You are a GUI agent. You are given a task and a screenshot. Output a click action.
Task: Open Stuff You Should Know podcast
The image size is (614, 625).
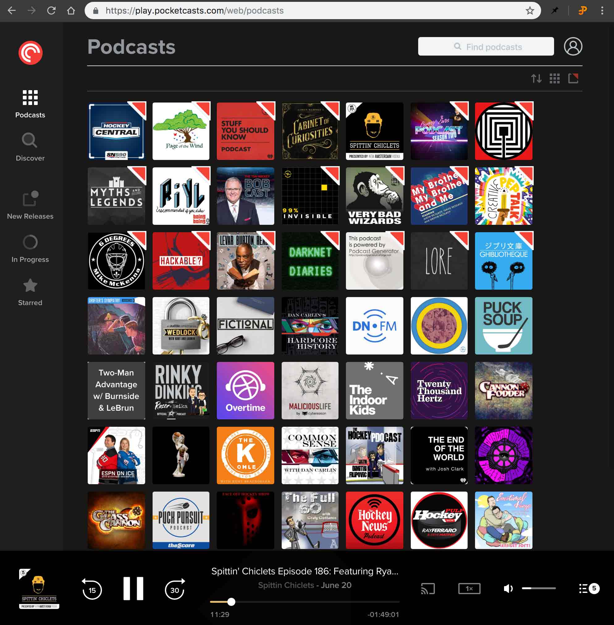click(246, 131)
